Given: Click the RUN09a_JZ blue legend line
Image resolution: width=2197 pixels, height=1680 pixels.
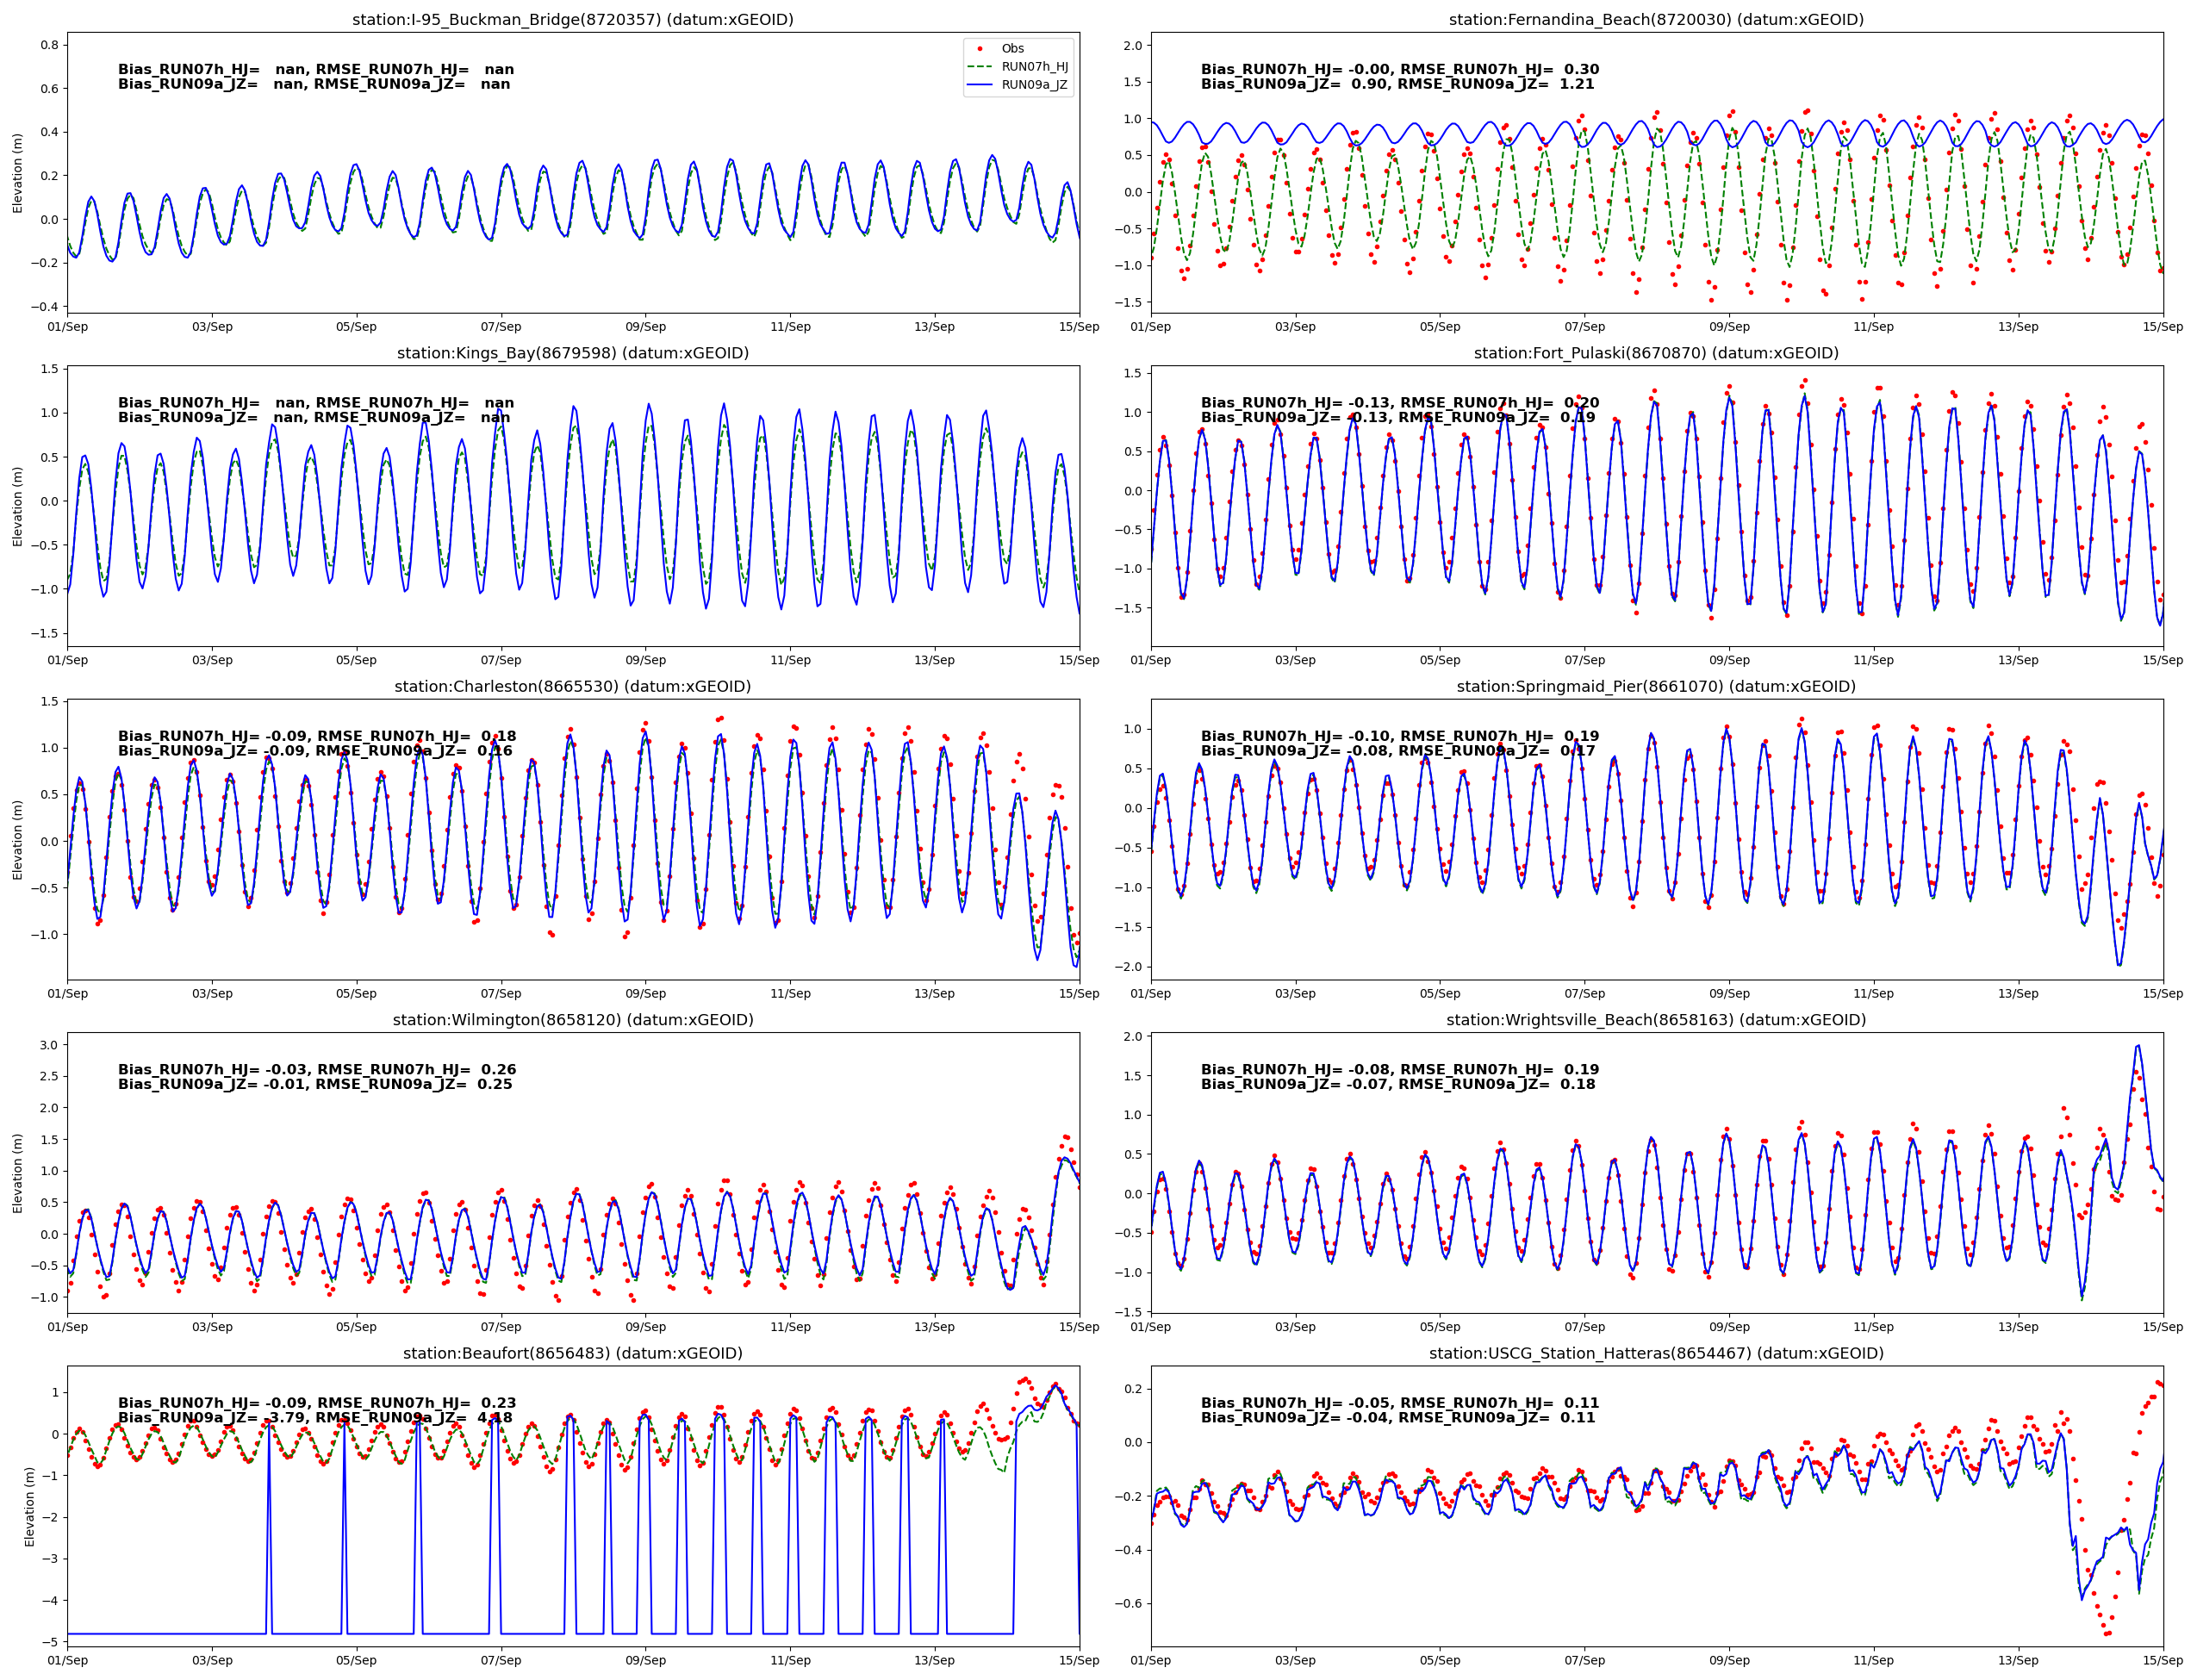Looking at the screenshot, I should [980, 85].
